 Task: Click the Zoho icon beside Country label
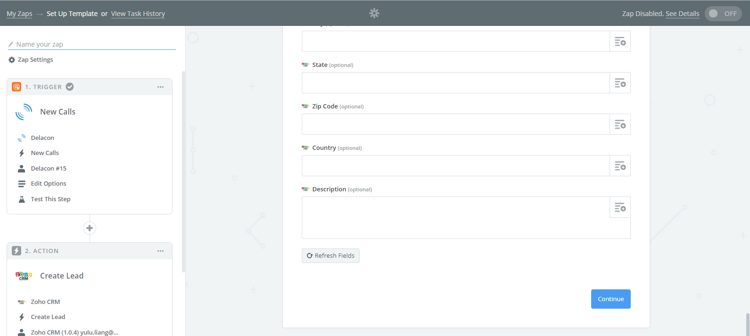point(305,148)
